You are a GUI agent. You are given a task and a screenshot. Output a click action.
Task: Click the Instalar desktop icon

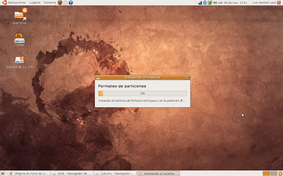tap(19, 40)
